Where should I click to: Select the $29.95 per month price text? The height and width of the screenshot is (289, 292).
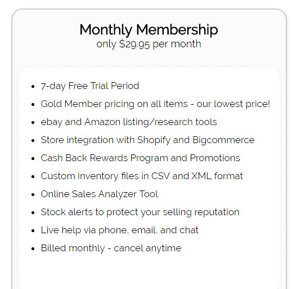pos(149,45)
